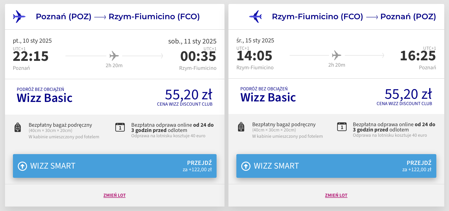Click the gray plane icon on outbound flight line

click(114, 56)
